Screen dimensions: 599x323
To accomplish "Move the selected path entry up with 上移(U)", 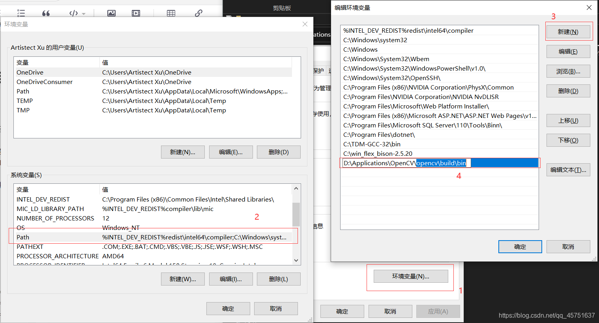I will click(x=568, y=120).
